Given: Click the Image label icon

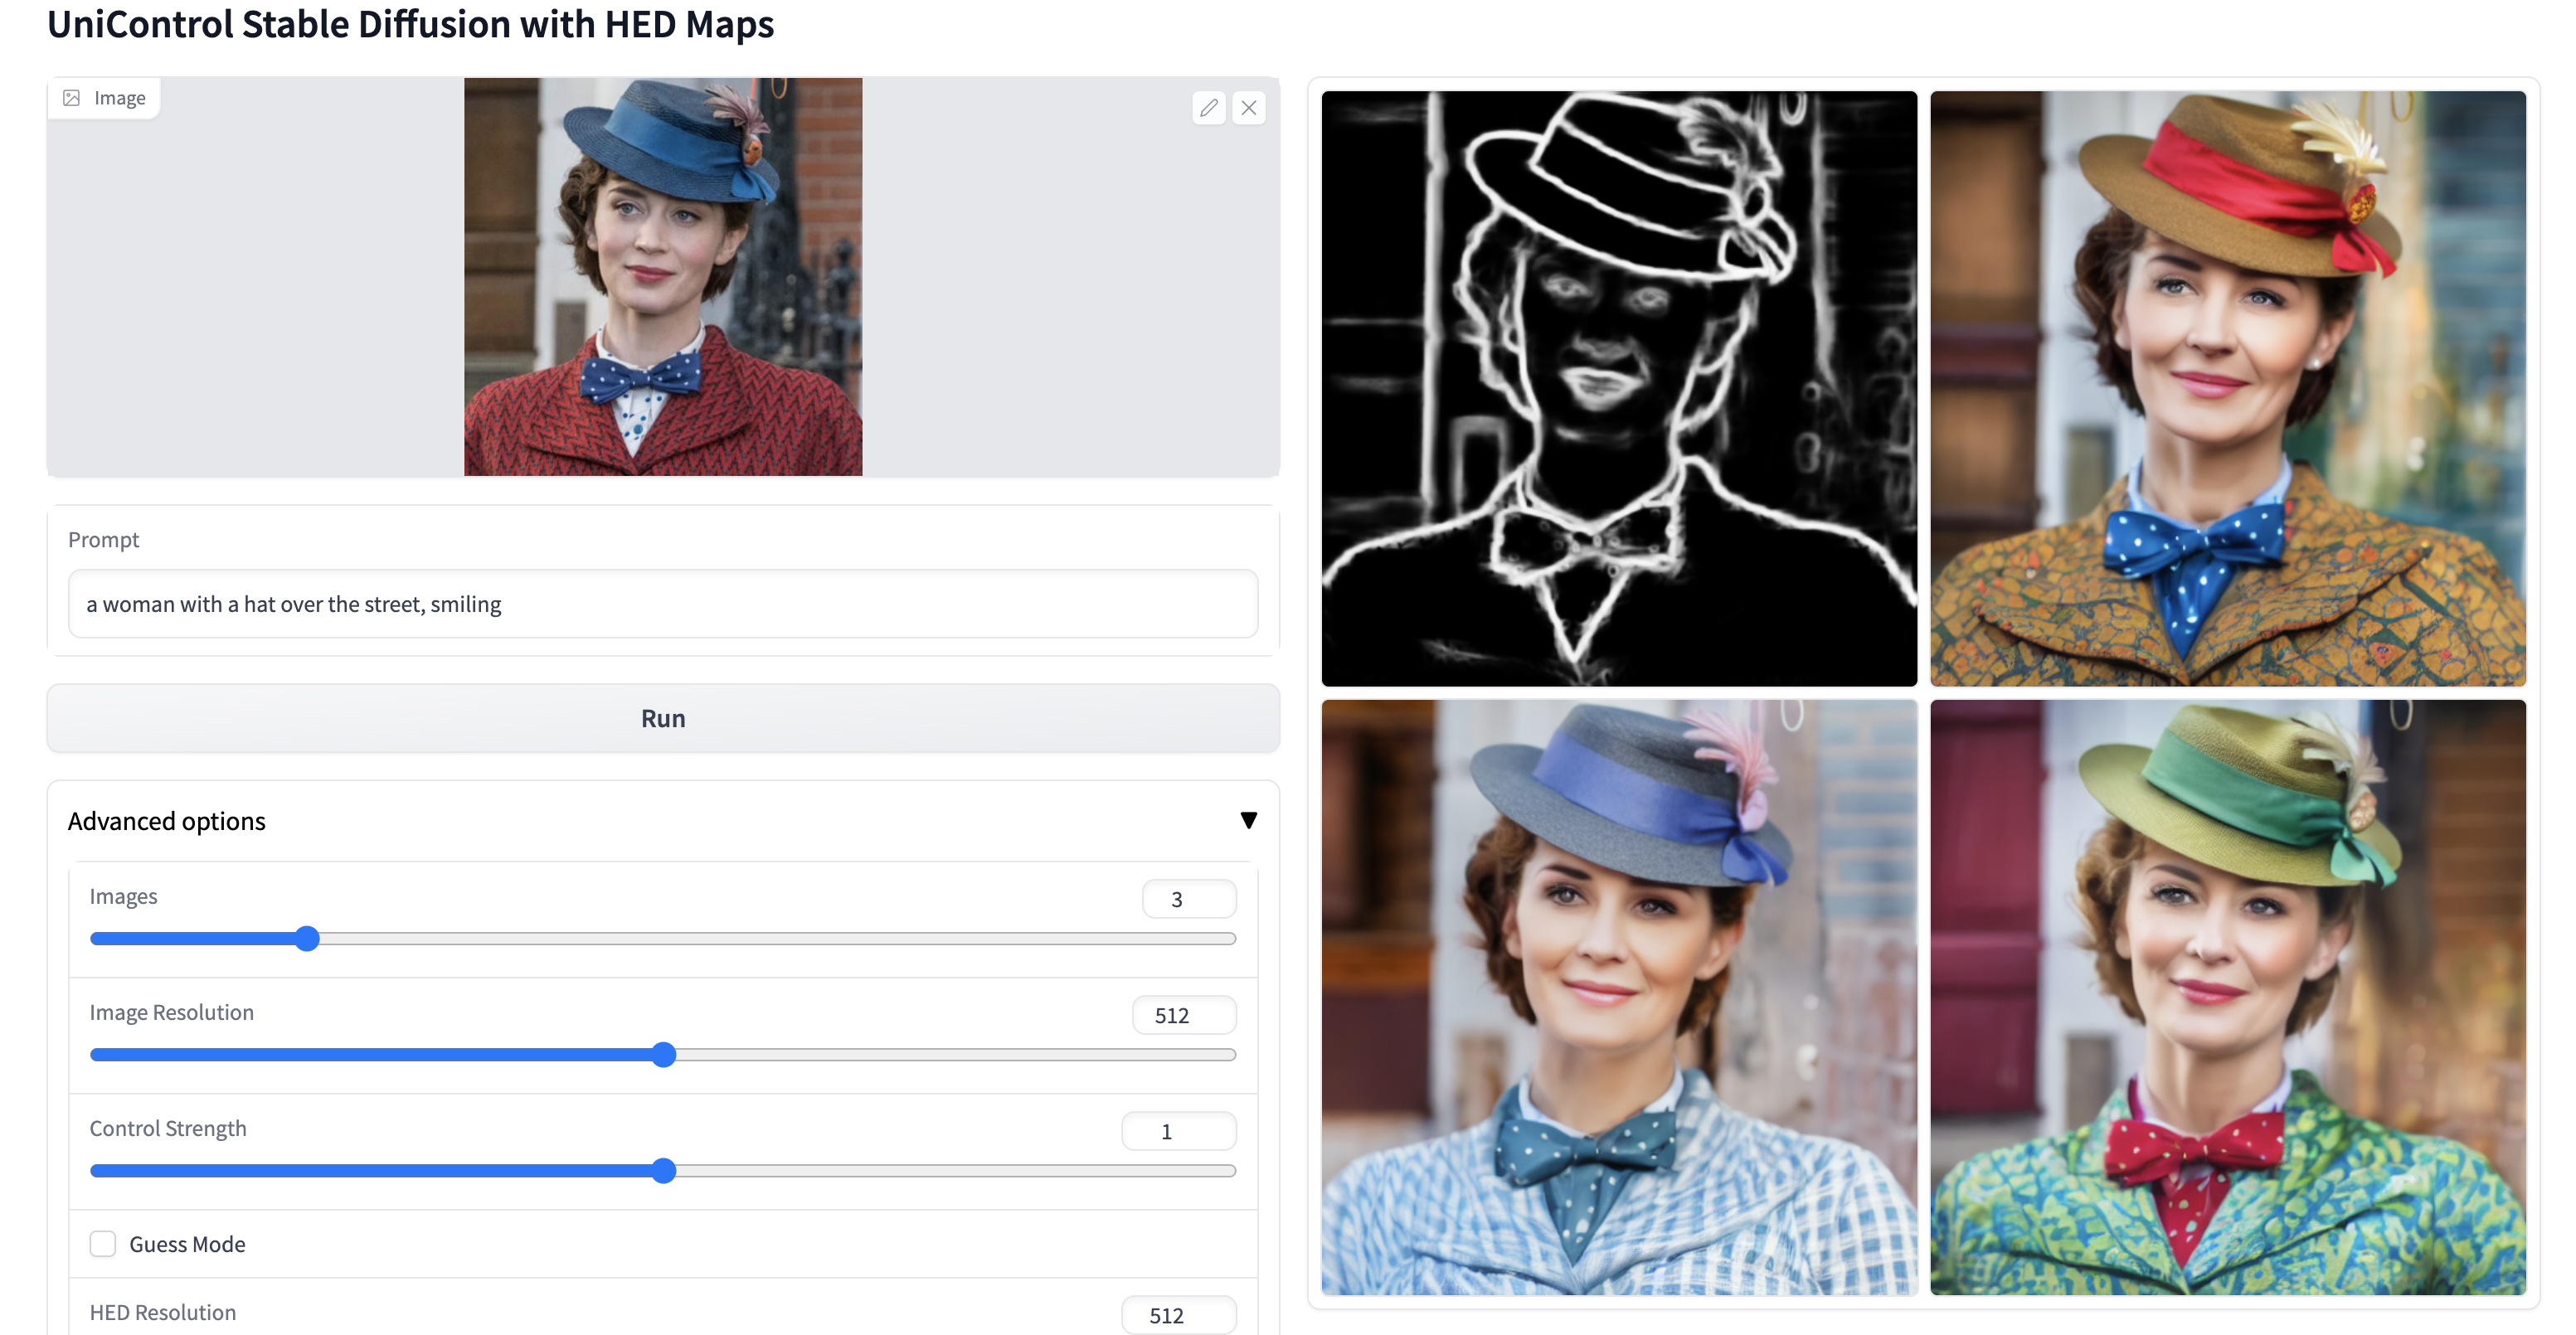Looking at the screenshot, I should point(72,98).
